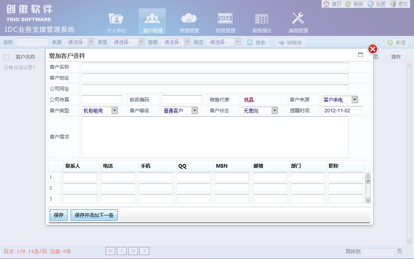Click the 搜索 search button

coord(256,42)
